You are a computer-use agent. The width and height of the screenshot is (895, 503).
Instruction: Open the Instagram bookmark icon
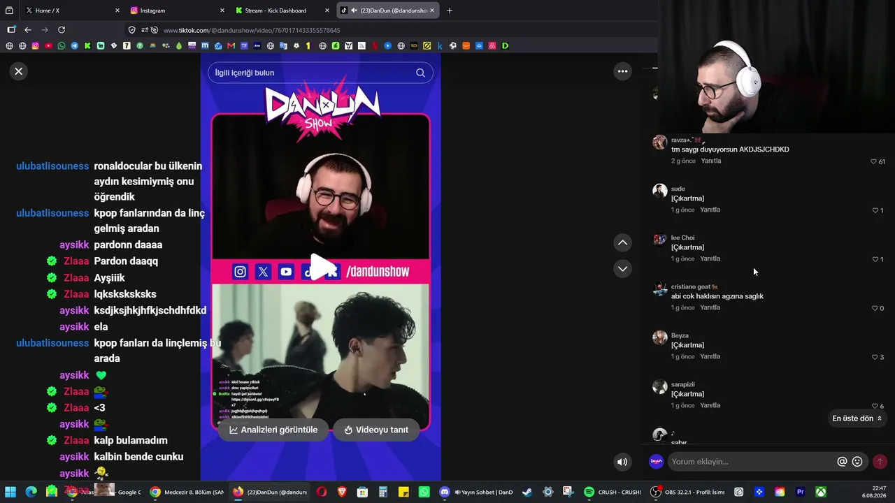(x=36, y=46)
